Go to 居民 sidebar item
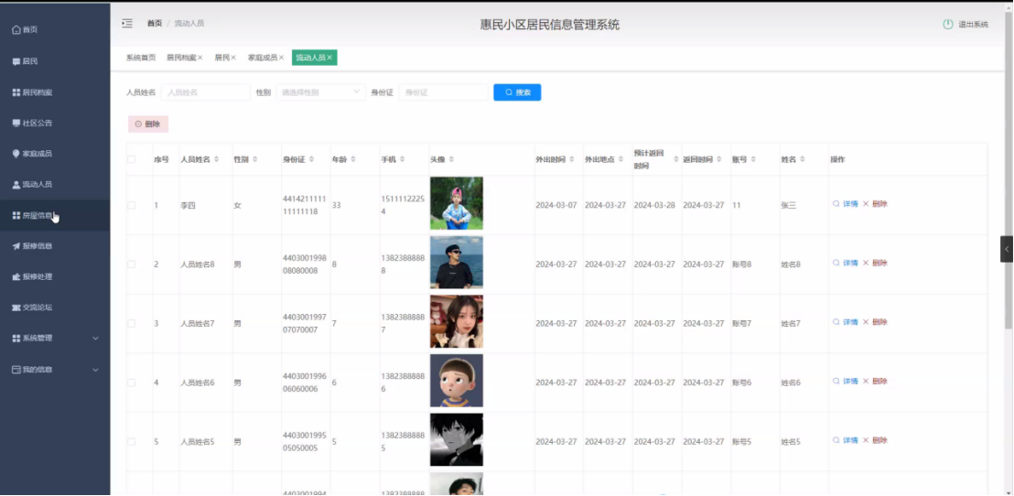1014x496 pixels. click(55, 61)
